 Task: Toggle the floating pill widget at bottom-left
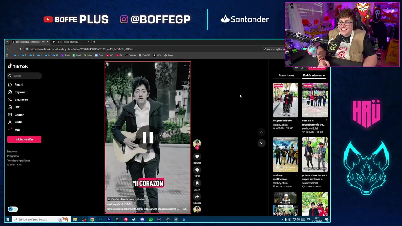tap(13, 209)
